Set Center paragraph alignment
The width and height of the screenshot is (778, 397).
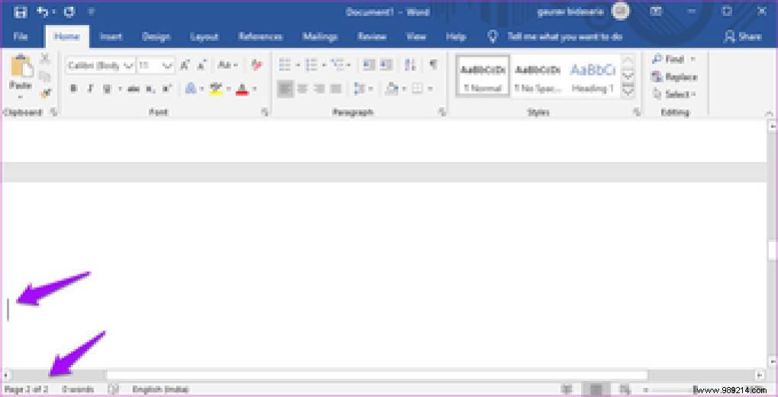(302, 89)
